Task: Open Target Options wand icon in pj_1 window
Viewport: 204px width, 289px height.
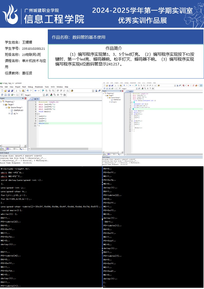Action: pyautogui.click(x=47, y=95)
